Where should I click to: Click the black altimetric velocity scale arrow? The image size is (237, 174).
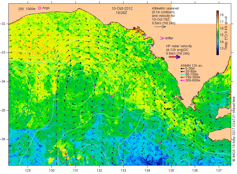[x=160, y=27]
